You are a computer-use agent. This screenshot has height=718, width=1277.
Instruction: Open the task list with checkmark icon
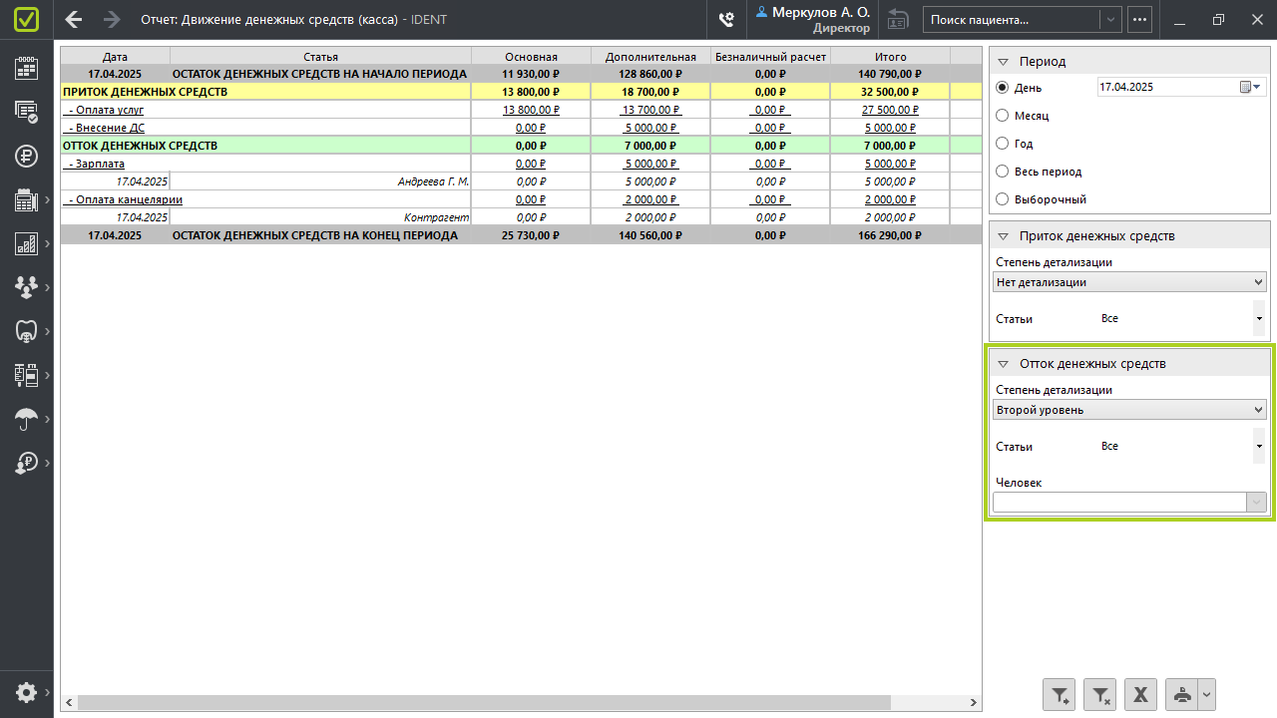point(27,111)
